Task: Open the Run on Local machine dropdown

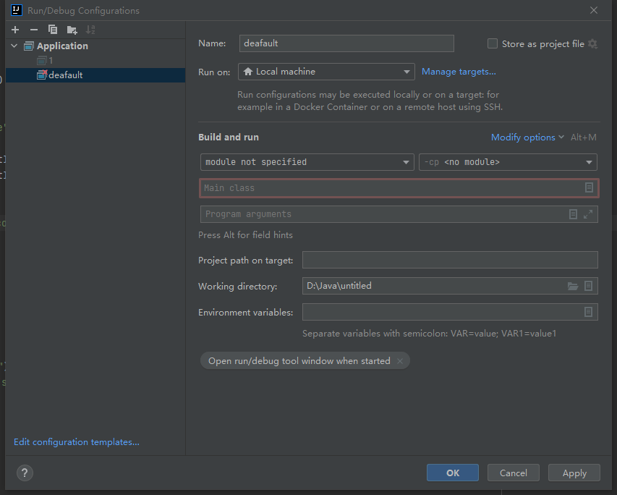Action: tap(326, 72)
